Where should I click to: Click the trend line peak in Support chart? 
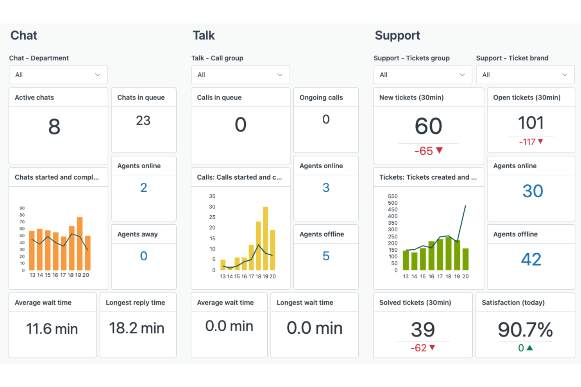(x=465, y=206)
